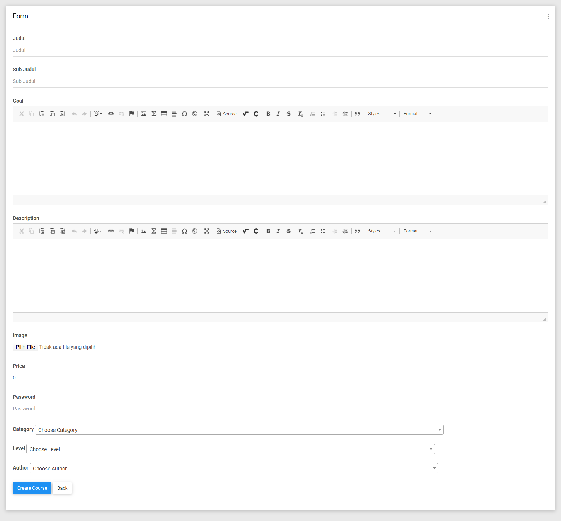Image resolution: width=561 pixels, height=521 pixels.
Task: Insert an image in Goal editor
Action: tap(143, 114)
